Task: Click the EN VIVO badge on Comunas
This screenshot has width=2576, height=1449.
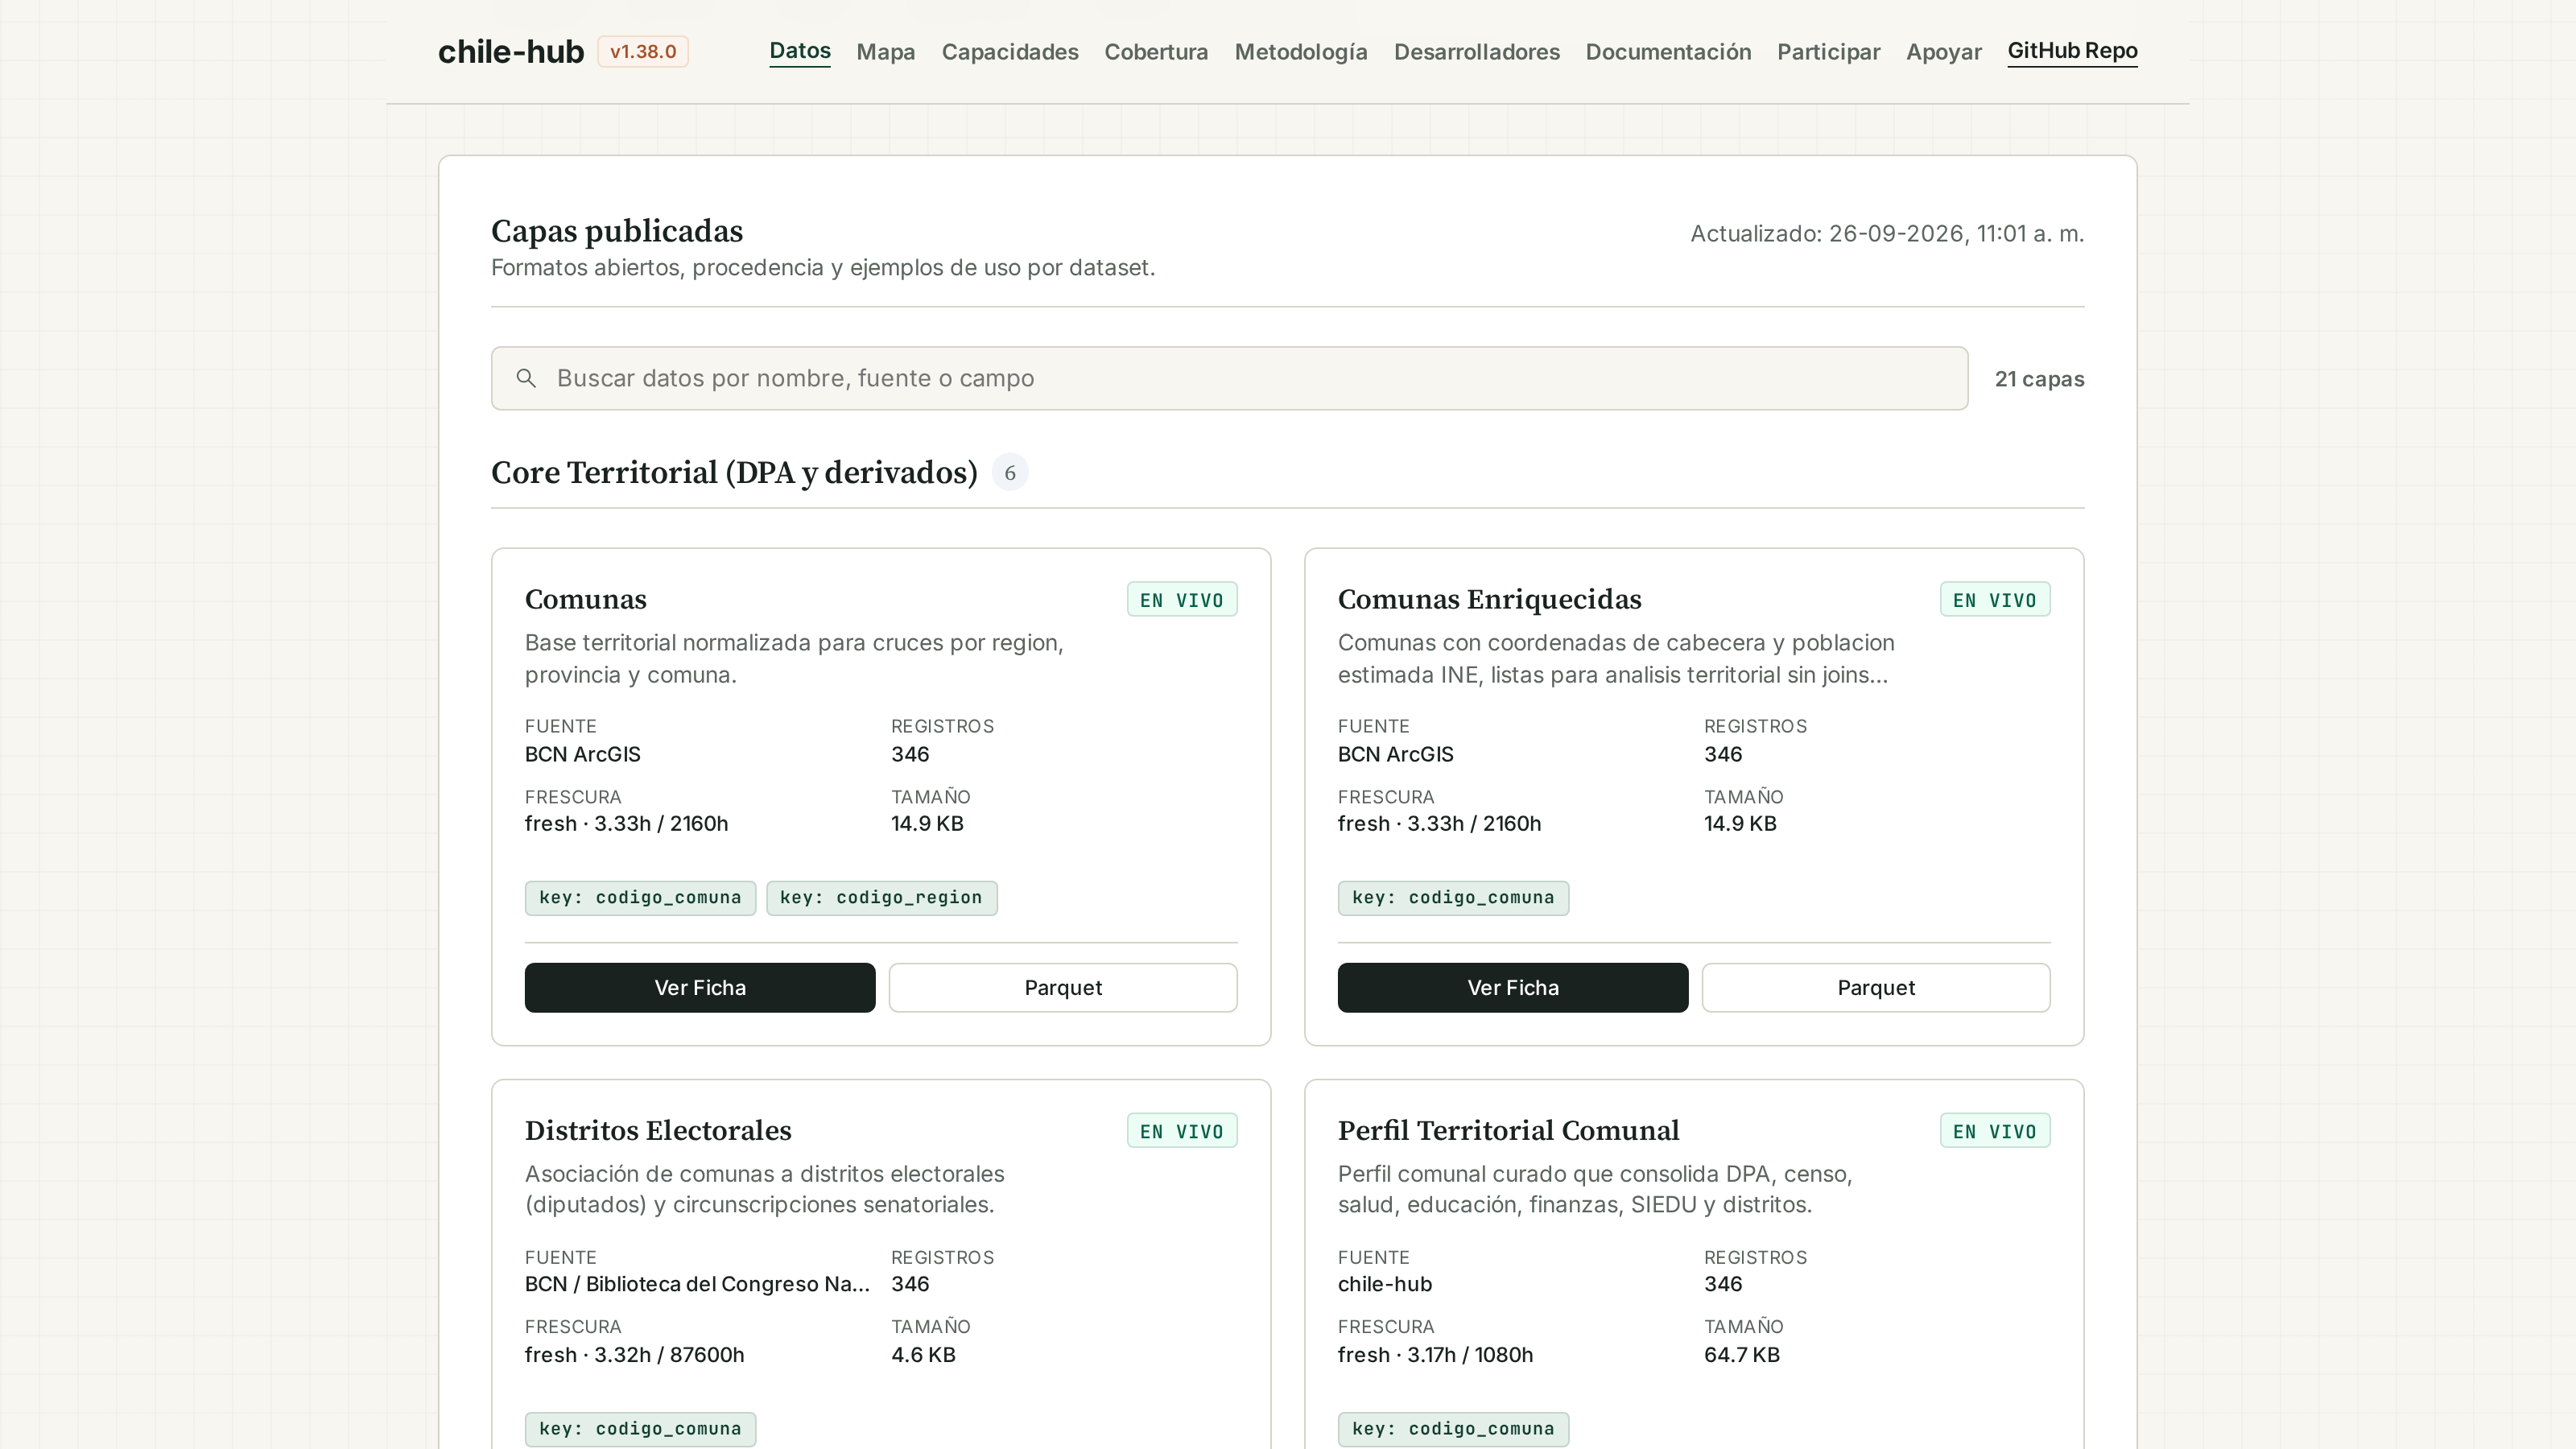Action: [1182, 600]
